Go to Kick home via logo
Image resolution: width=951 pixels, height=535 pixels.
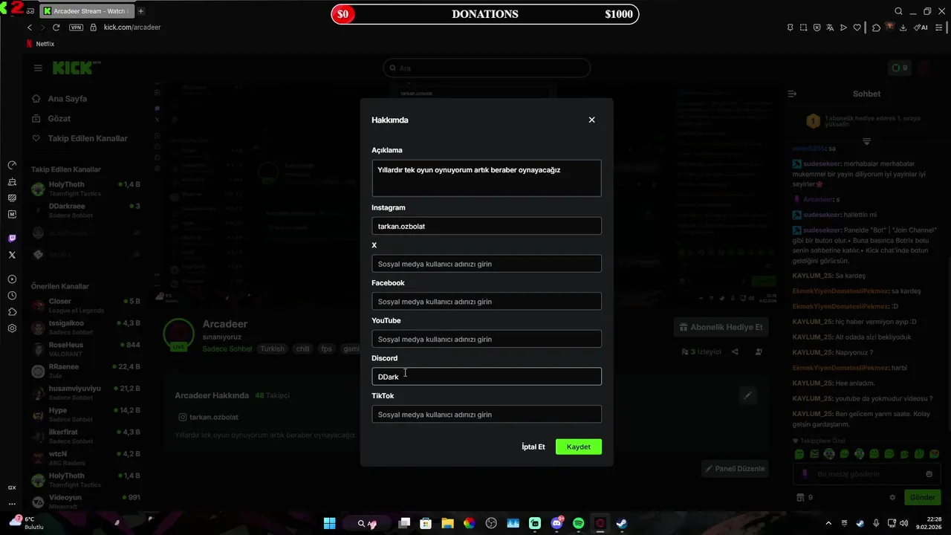pos(75,68)
